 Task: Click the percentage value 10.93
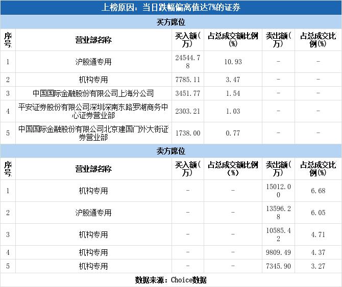coord(233,62)
